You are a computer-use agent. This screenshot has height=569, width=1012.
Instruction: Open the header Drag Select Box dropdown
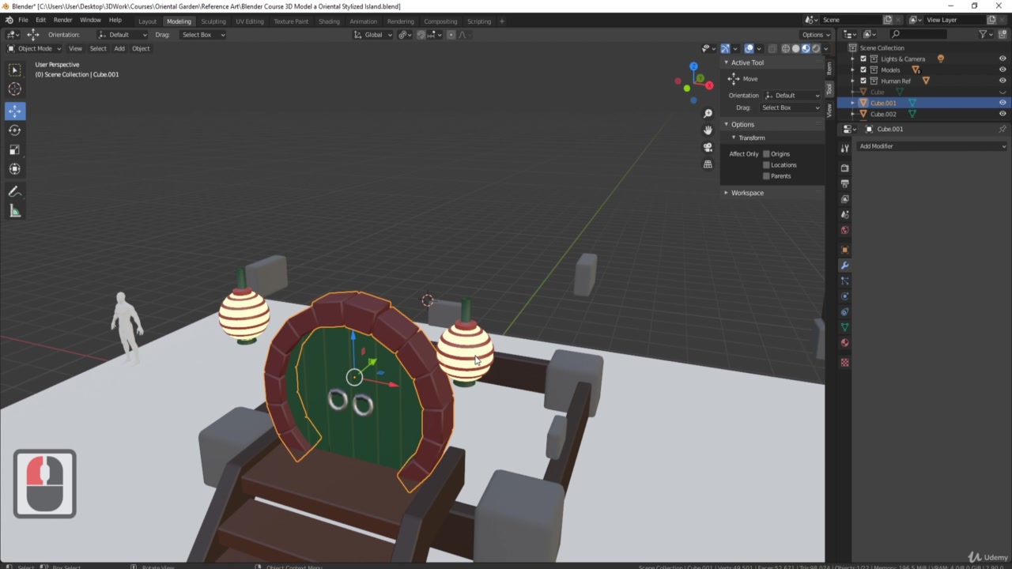click(202, 35)
